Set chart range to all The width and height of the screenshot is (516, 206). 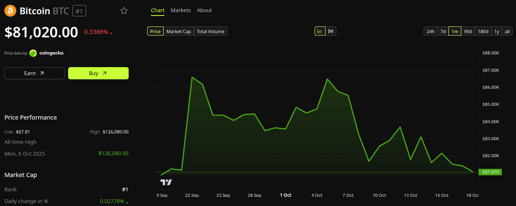pyautogui.click(x=507, y=31)
